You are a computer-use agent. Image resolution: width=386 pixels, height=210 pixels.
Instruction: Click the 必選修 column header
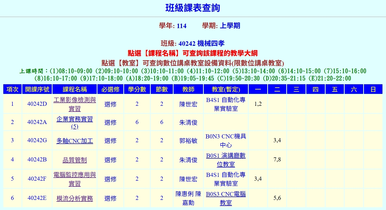[x=110, y=89]
